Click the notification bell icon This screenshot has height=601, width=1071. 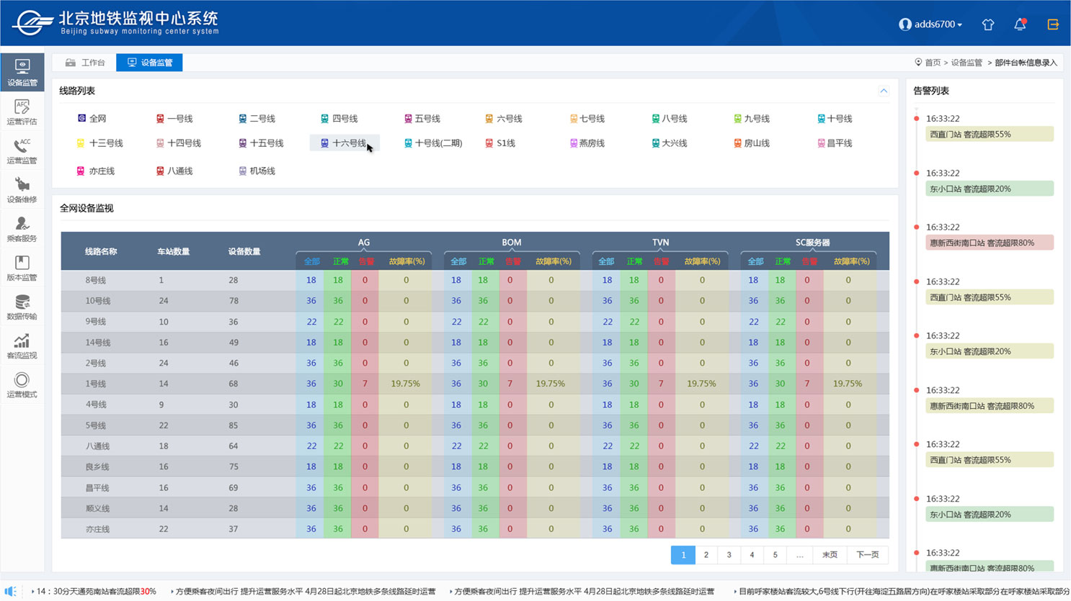pos(1020,24)
